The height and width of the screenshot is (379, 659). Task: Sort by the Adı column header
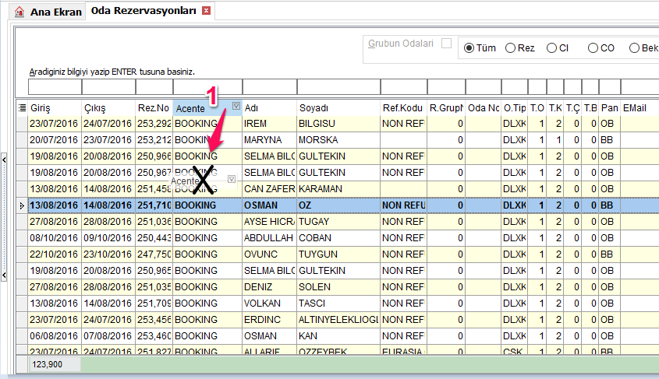point(269,108)
